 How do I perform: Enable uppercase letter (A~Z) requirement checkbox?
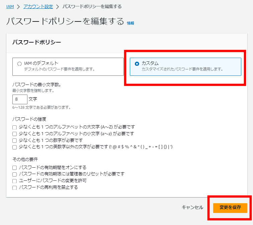14,127
